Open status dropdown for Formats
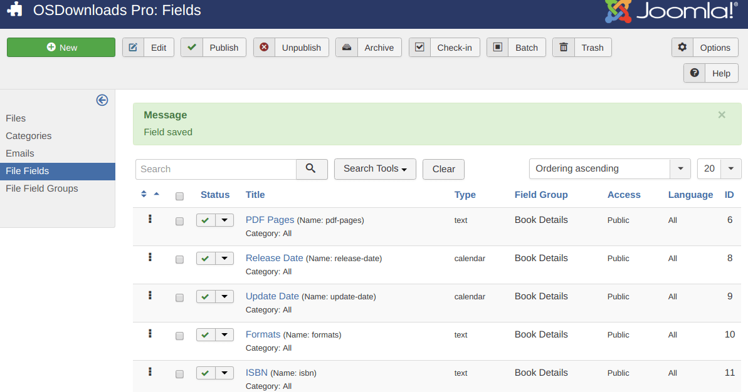This screenshot has width=748, height=392. (224, 334)
